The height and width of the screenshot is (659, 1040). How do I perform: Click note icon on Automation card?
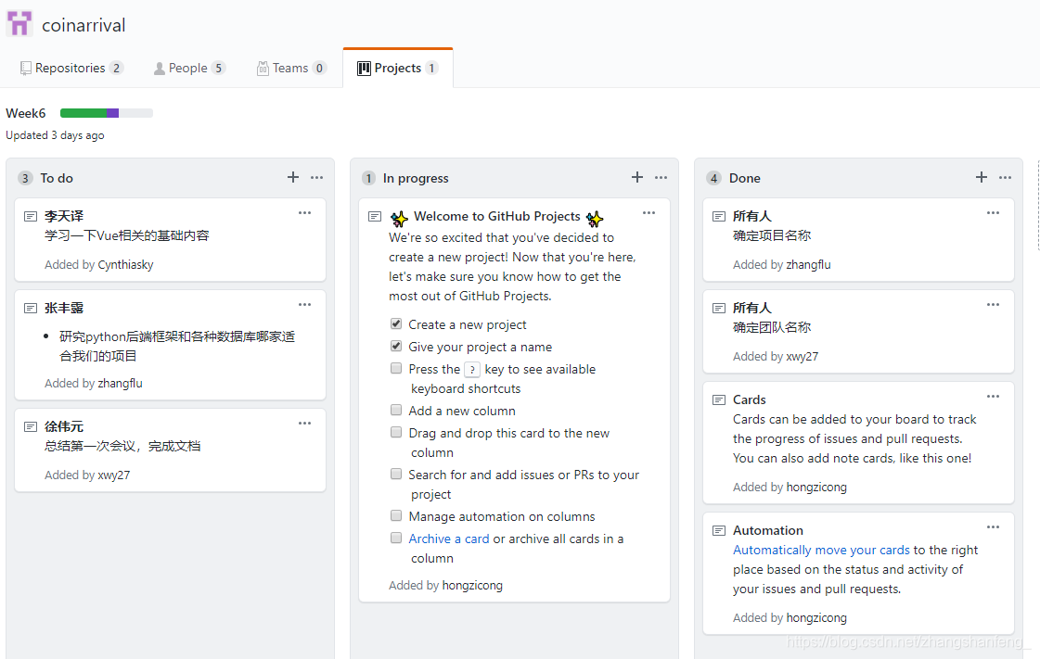pos(719,530)
